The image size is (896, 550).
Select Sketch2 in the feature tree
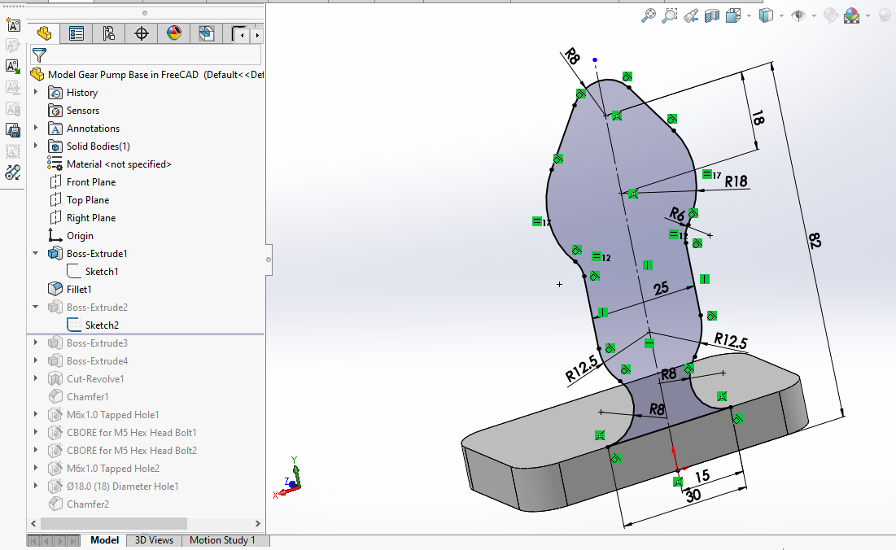coord(102,325)
